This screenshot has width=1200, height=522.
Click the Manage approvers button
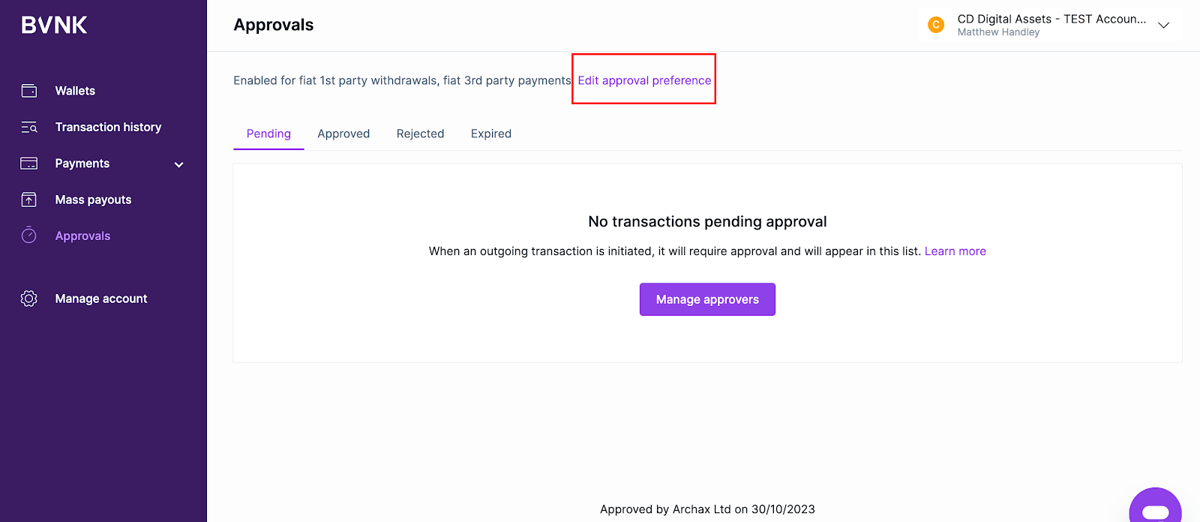click(x=706, y=298)
